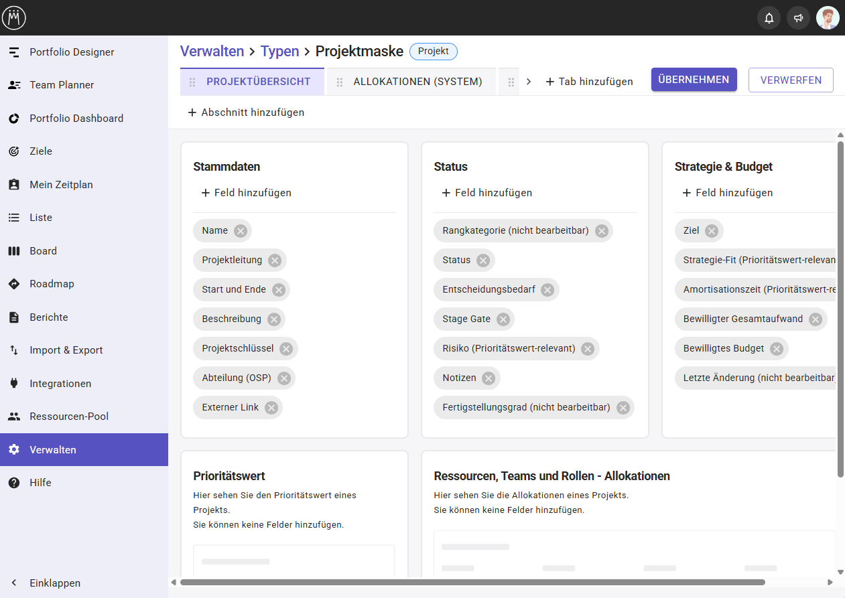Viewport: 845px width, 598px height.
Task: Go to Team Planner
Action: [x=62, y=85]
